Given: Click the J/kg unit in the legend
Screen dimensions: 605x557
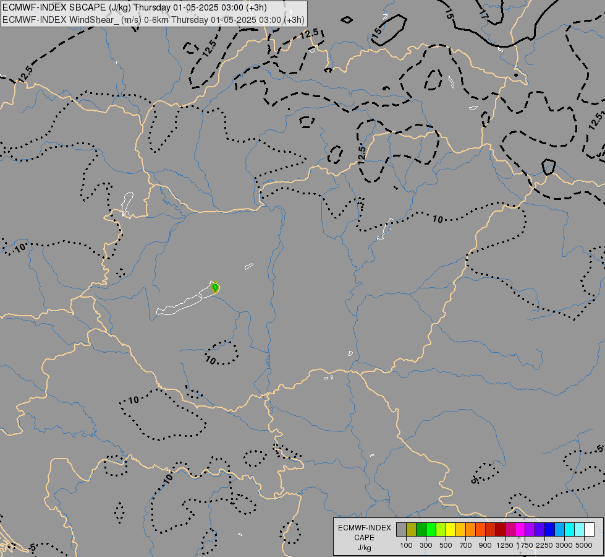Looking at the screenshot, I should point(364,548).
